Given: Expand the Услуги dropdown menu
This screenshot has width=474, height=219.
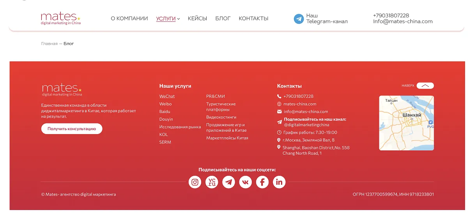Looking at the screenshot, I should point(168,18).
